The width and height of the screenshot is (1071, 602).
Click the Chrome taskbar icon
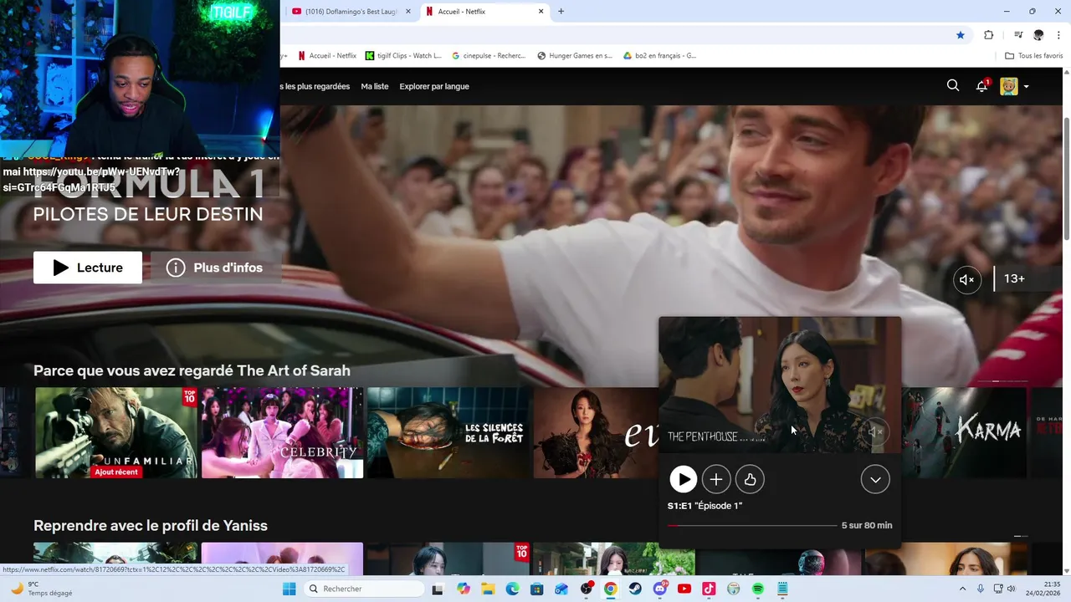pos(611,589)
